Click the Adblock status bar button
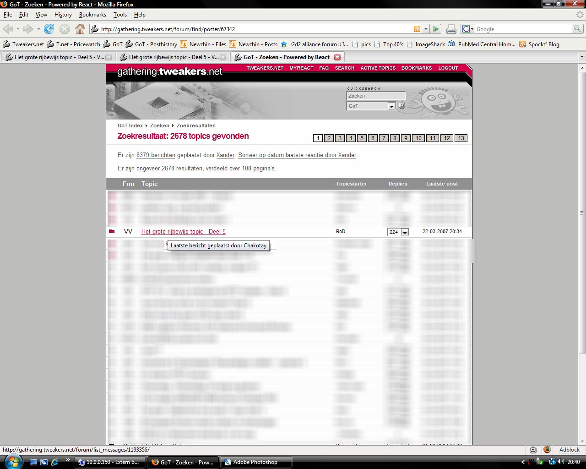Viewport: 586px width, 469px height. [570, 450]
